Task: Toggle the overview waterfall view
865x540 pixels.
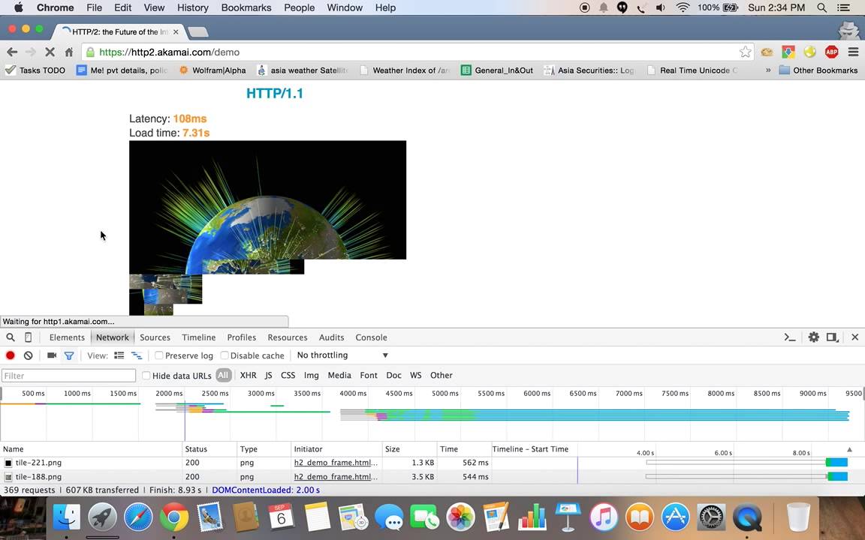Action: pyautogui.click(x=136, y=355)
